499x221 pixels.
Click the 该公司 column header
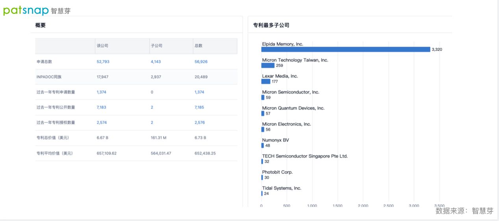(x=102, y=46)
